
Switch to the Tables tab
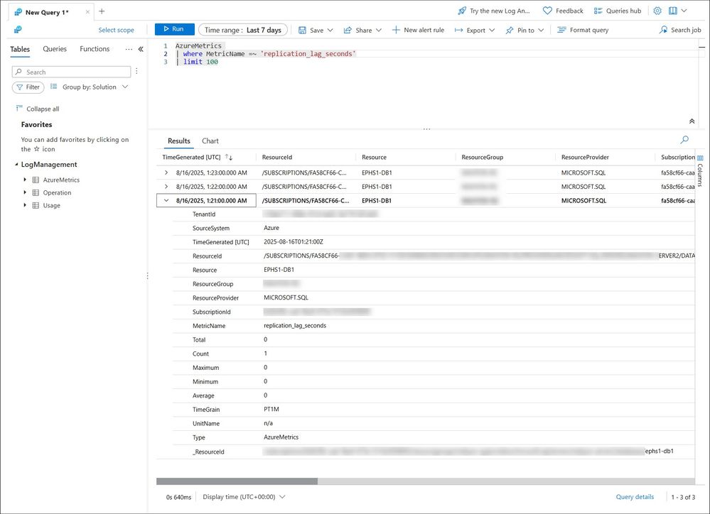point(20,49)
